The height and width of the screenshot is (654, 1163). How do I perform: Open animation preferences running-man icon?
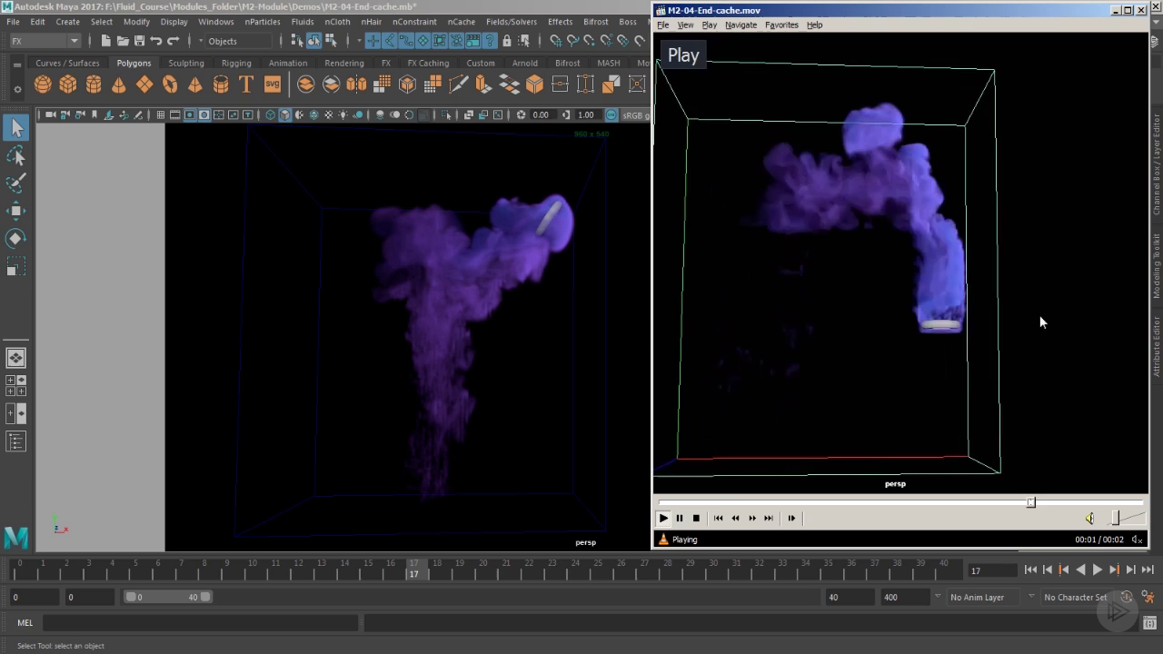(1147, 597)
